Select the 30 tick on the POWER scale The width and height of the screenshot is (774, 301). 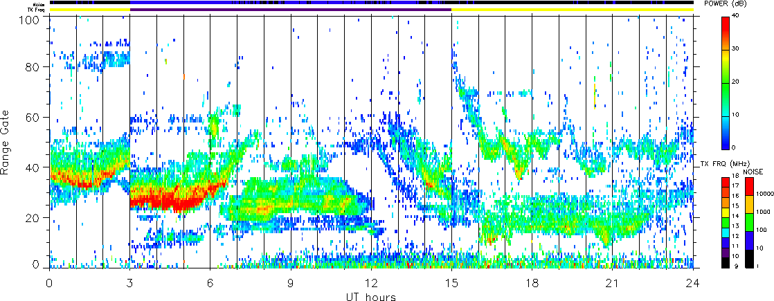[737, 49]
